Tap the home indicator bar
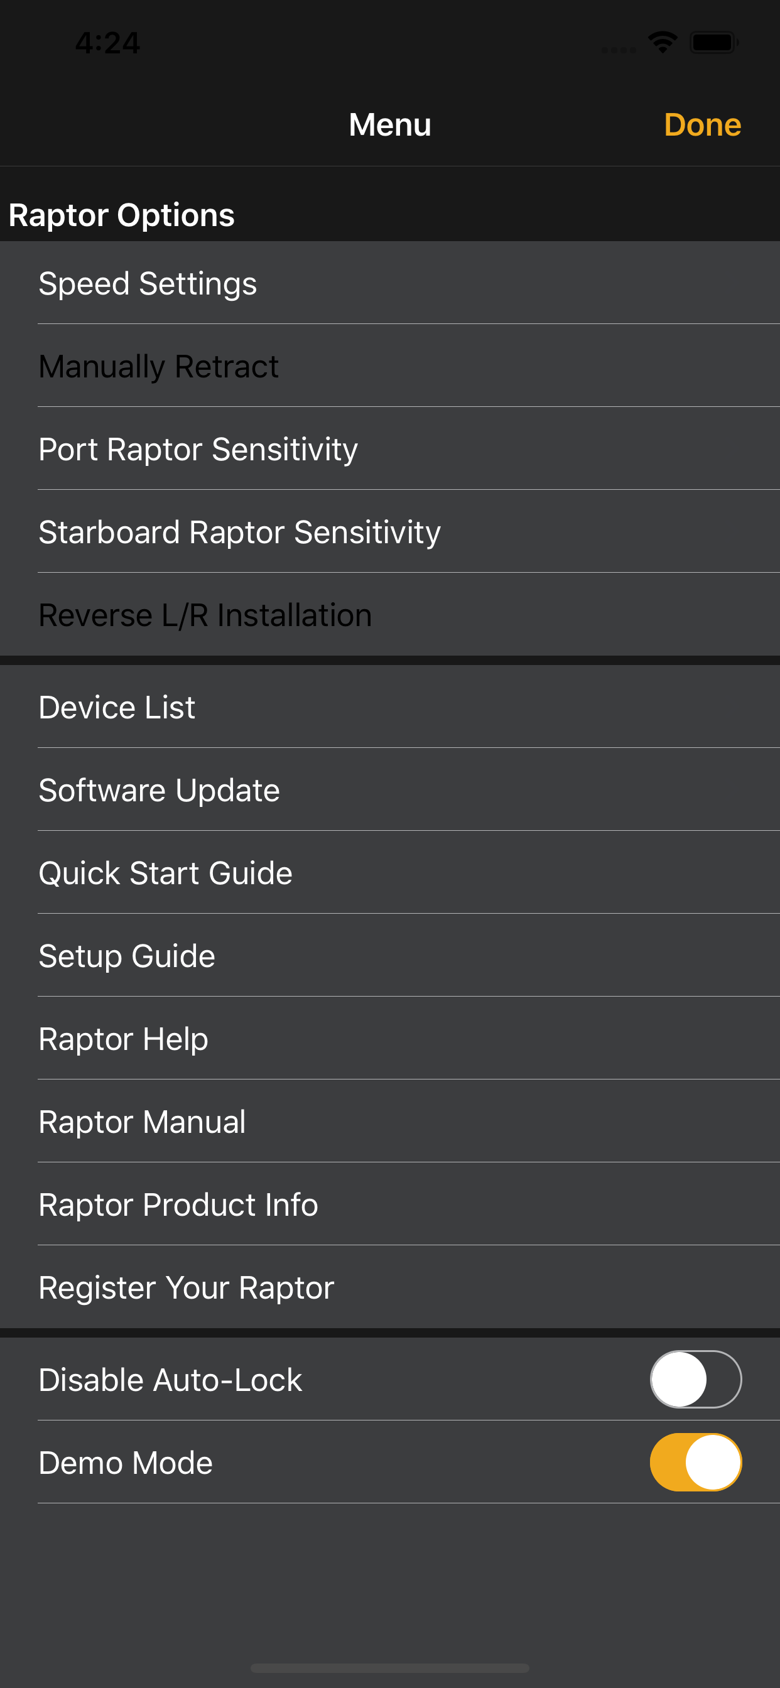 390,1667
